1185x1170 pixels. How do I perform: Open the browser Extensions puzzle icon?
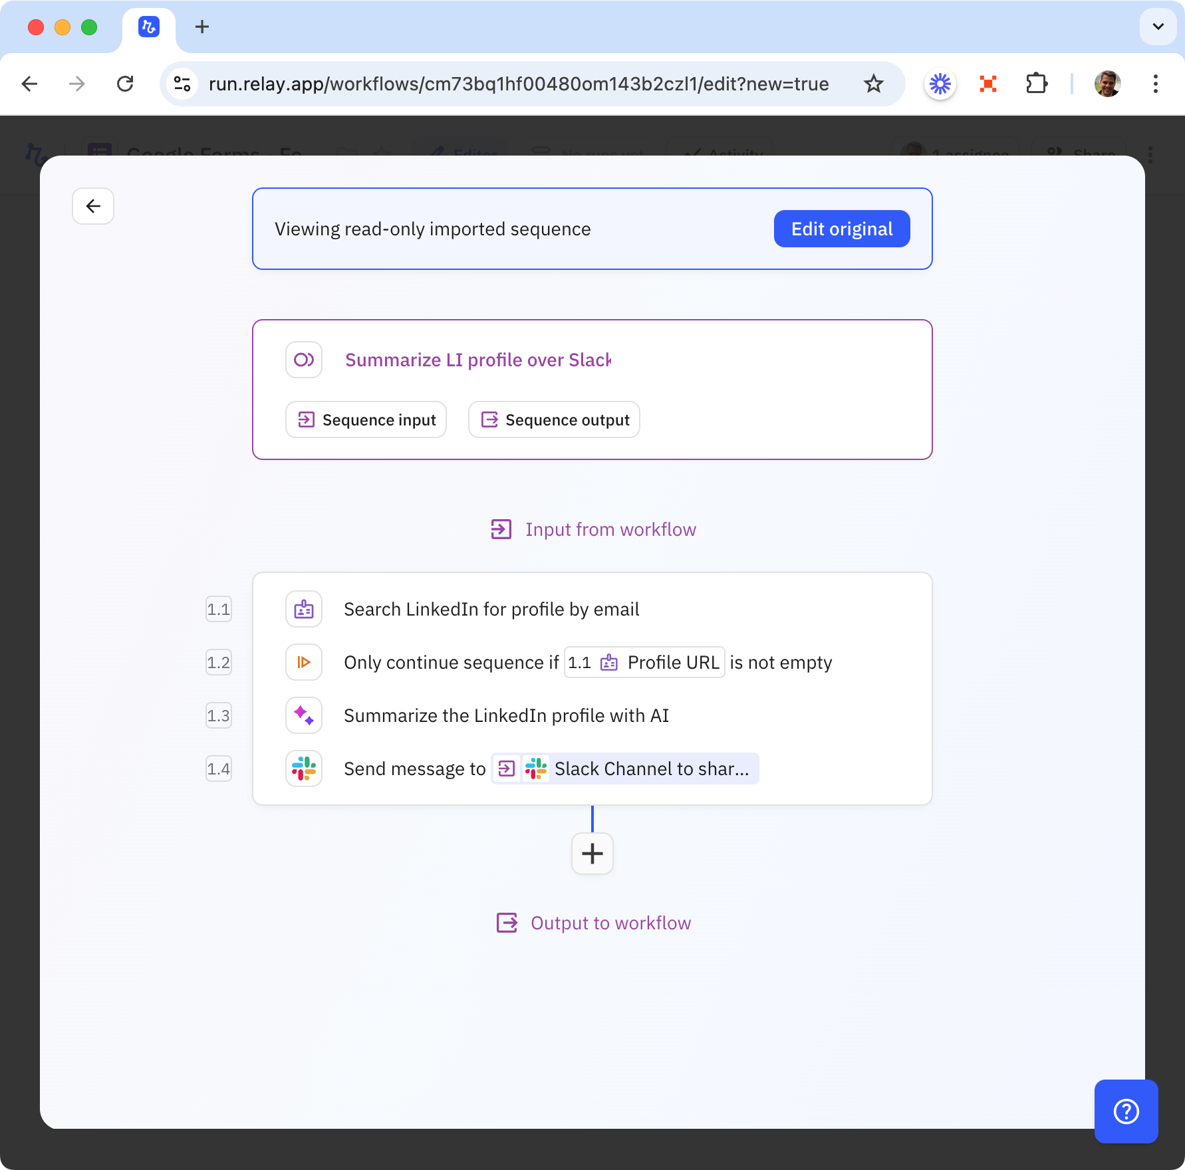click(1036, 84)
